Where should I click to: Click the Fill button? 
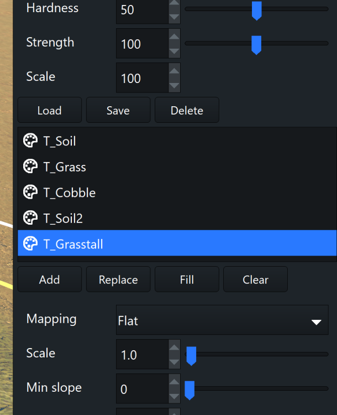(187, 279)
